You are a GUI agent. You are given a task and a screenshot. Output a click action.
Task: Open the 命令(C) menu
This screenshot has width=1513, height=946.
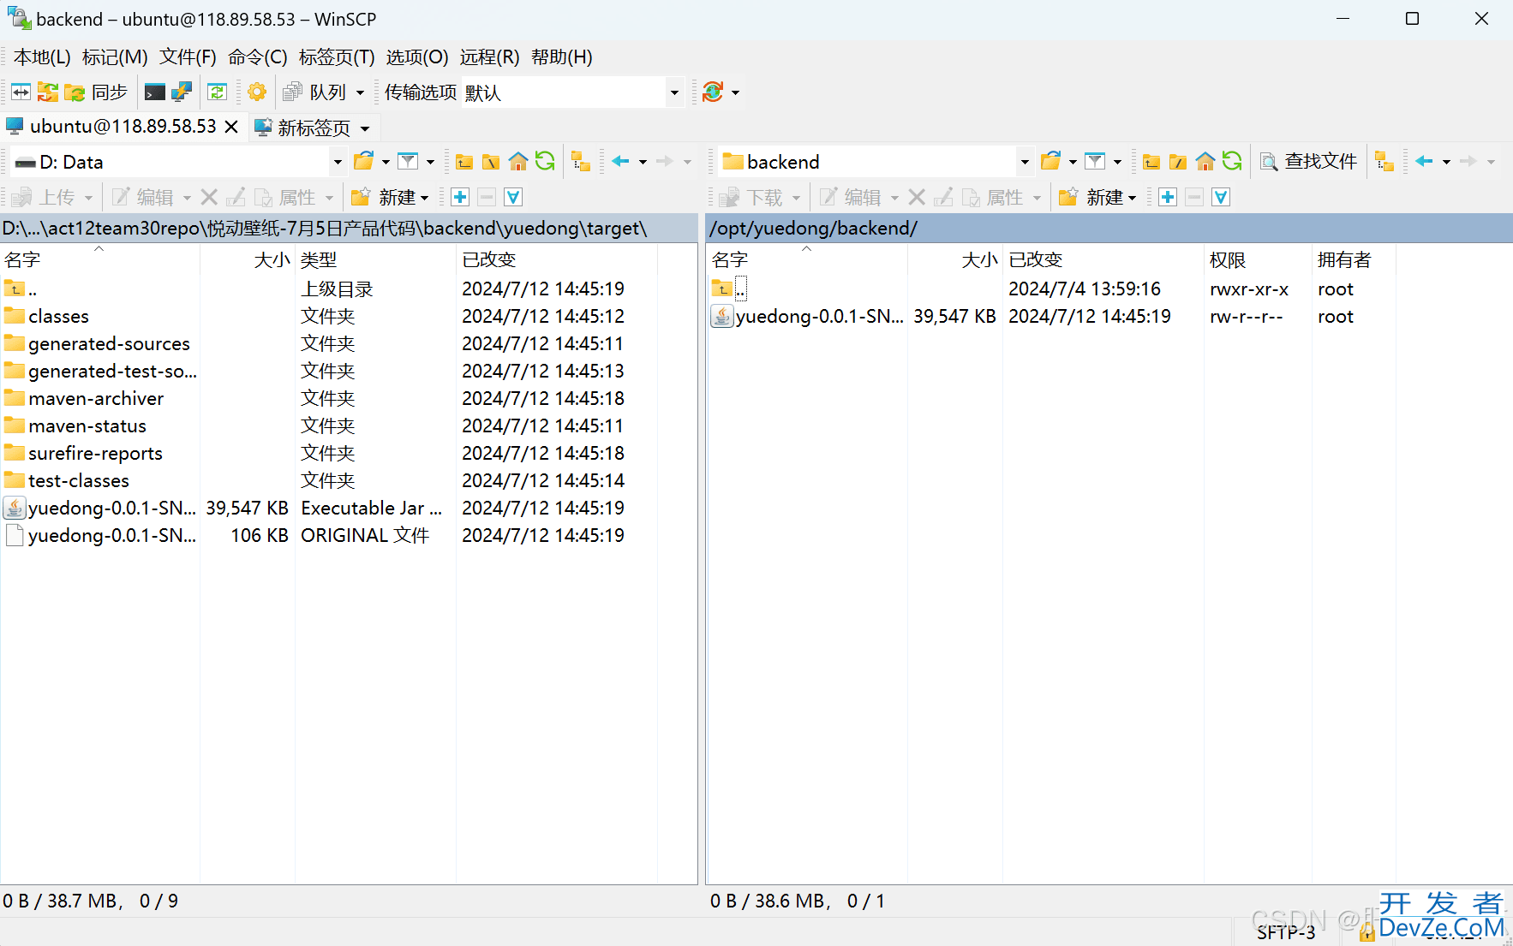[x=257, y=57]
